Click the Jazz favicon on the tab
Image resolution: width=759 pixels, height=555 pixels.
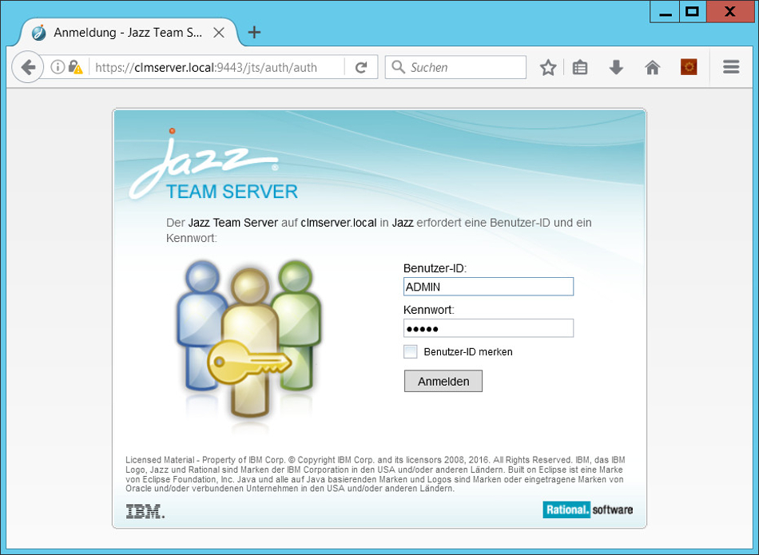tap(38, 33)
